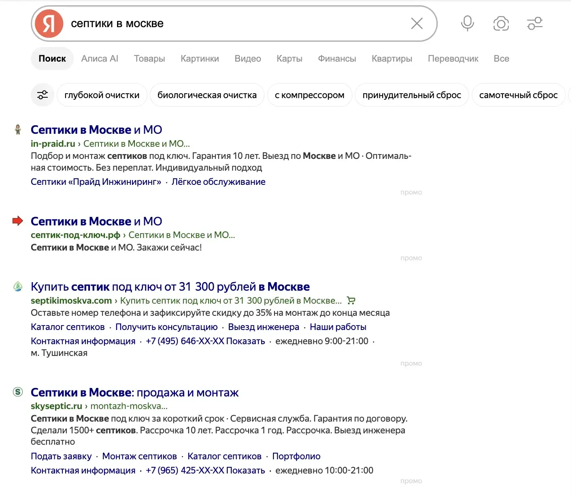This screenshot has width=571, height=497.
Task: Open search settings sliders icon
Action: pyautogui.click(x=535, y=24)
